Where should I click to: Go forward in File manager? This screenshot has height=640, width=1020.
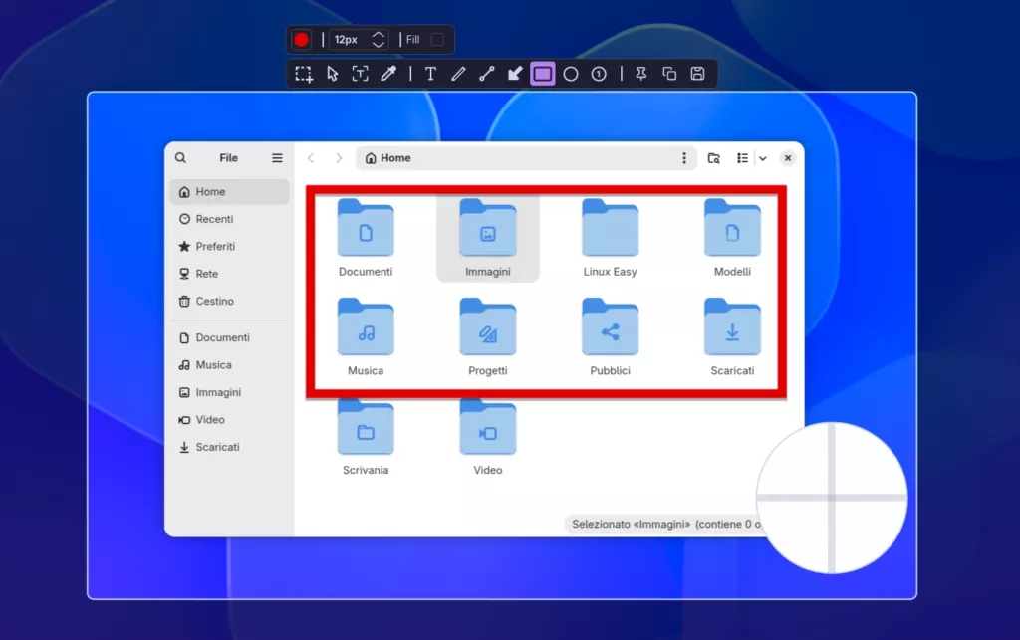coord(339,158)
